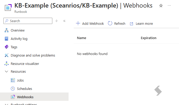This screenshot has height=105, width=179.
Task: Click the Jobs icon in Resources
Action: 13,80
